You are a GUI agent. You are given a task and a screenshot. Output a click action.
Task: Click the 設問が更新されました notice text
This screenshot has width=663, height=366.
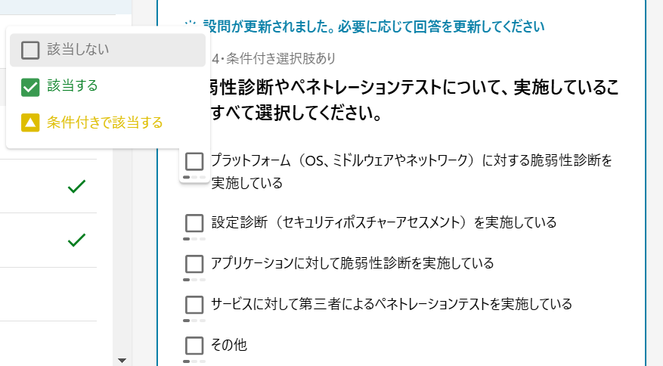point(373,26)
